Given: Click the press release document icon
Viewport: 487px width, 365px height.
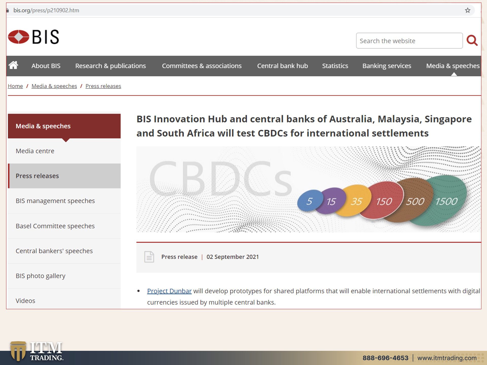Looking at the screenshot, I should 149,257.
